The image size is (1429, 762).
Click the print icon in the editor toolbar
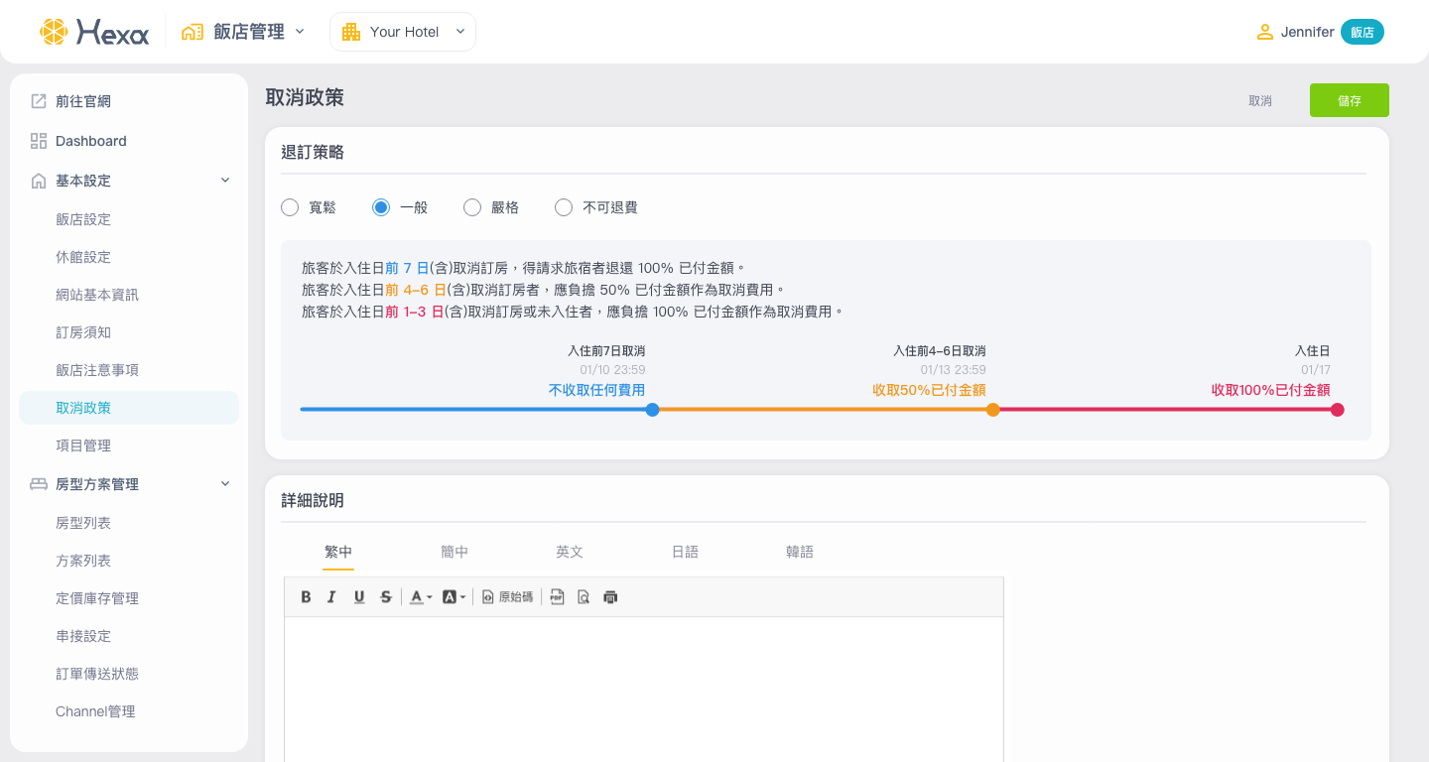click(610, 597)
